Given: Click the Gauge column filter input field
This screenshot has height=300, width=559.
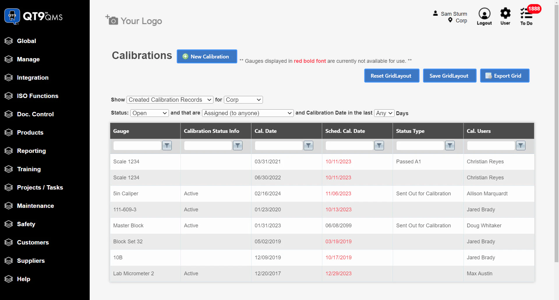Looking at the screenshot, I should pyautogui.click(x=137, y=145).
